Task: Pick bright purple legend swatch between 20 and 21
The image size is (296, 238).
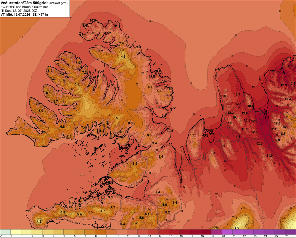Action: tap(227, 232)
